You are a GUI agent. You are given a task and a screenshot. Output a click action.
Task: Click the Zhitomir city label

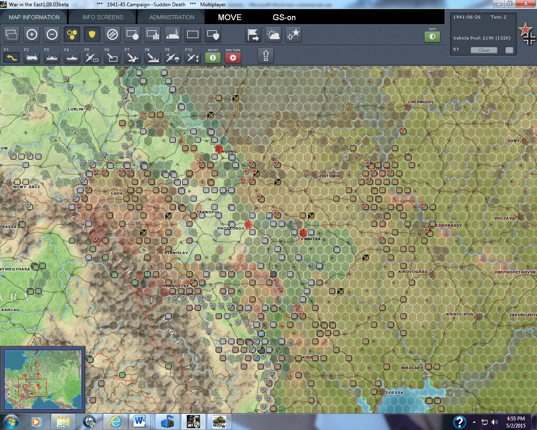(330, 176)
